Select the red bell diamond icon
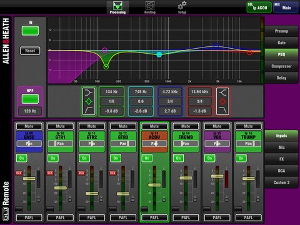This screenshot has width=300, height=225. [x=222, y=101]
